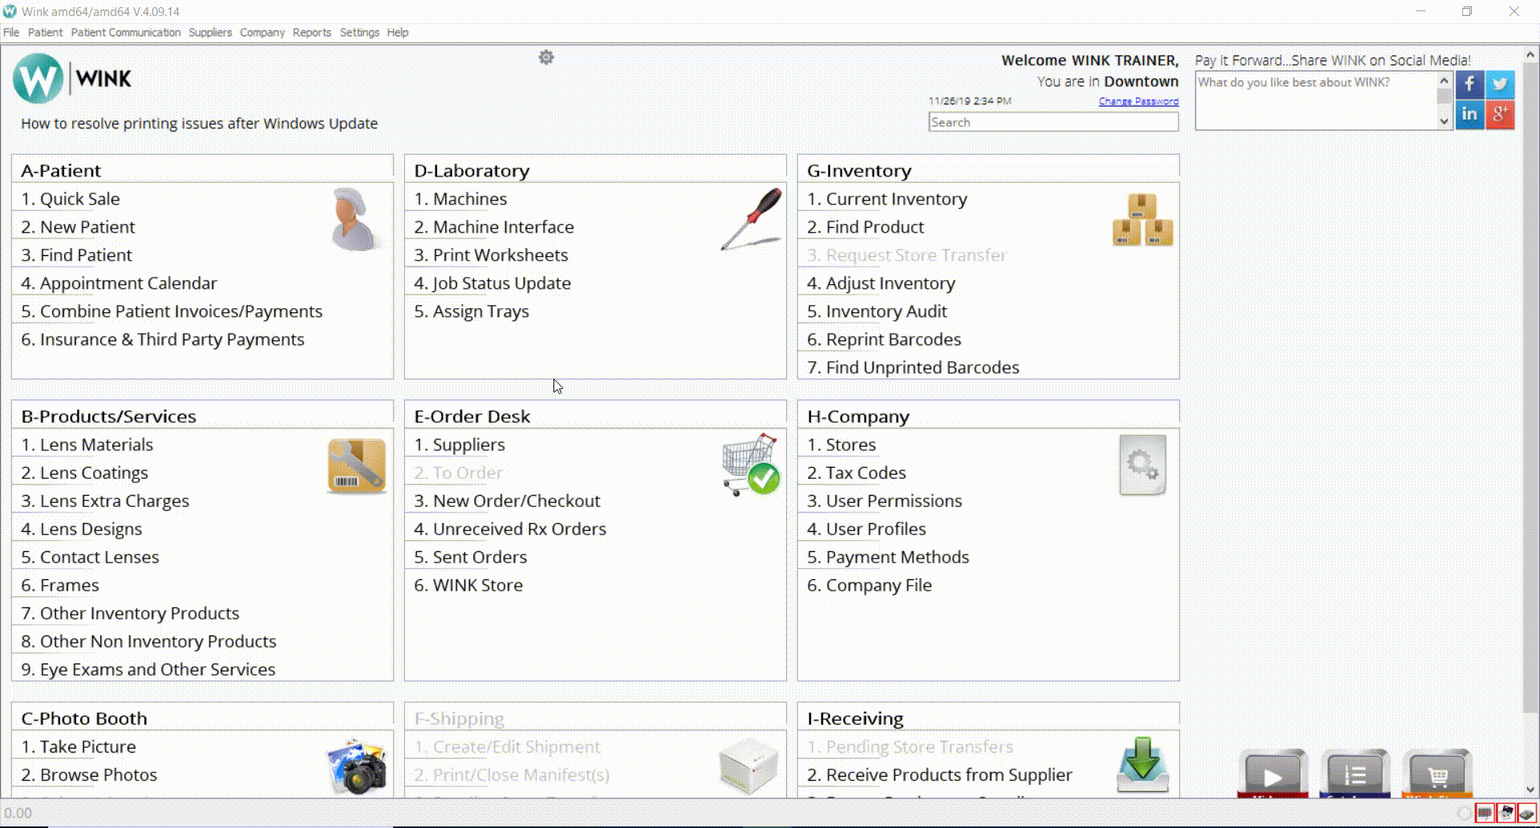Click the main page scrollbar down arrow

point(1530,789)
